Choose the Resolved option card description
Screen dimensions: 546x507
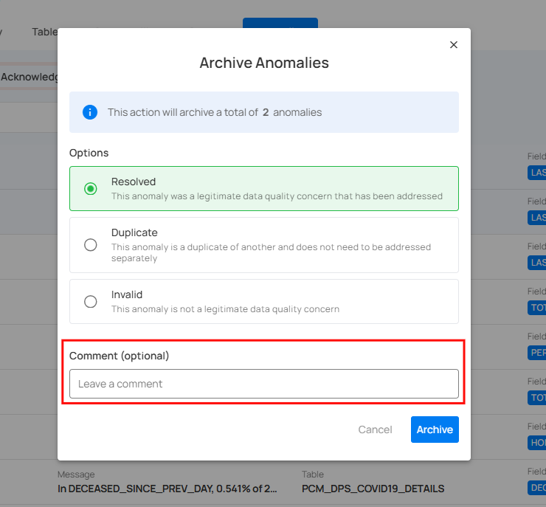pyautogui.click(x=277, y=196)
